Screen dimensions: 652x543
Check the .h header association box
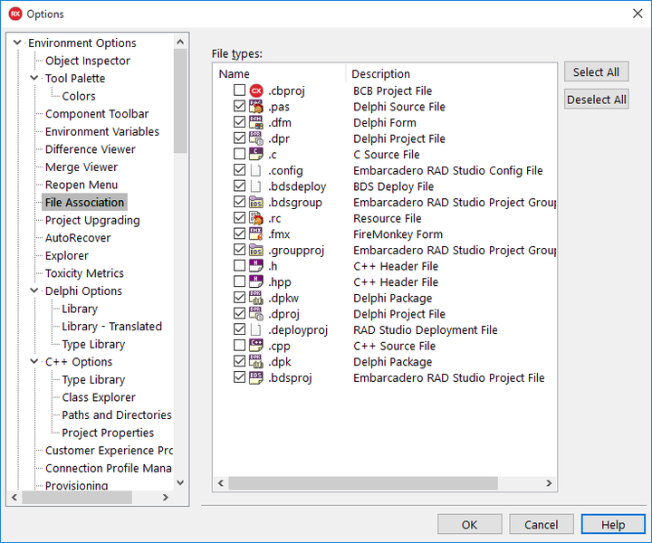click(239, 265)
